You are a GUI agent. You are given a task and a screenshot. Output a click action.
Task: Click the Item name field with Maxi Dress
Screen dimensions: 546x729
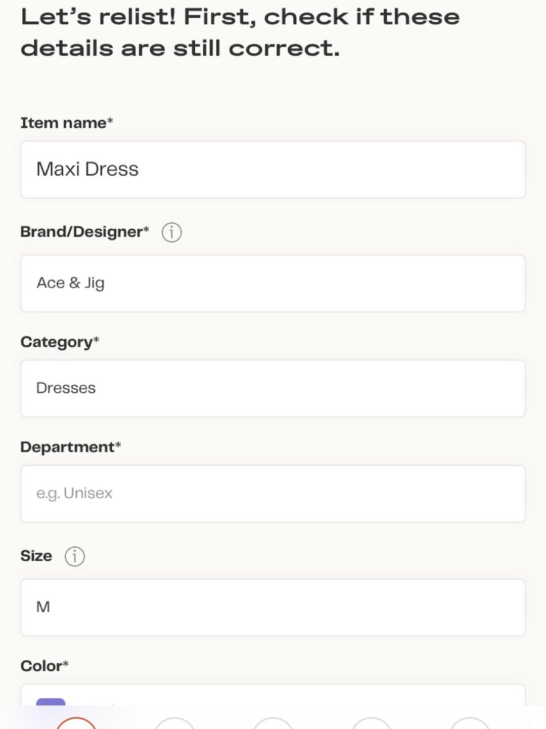(273, 170)
